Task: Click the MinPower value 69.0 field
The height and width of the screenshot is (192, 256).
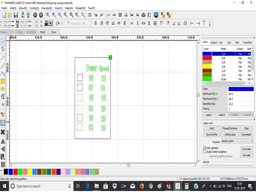Action: click(241, 94)
